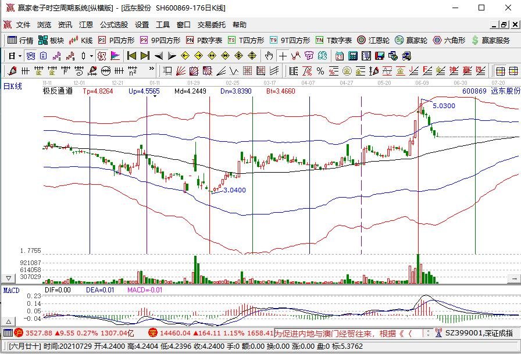521x354 pixels.
Task: Open the 资讯 menu
Action: coord(65,25)
